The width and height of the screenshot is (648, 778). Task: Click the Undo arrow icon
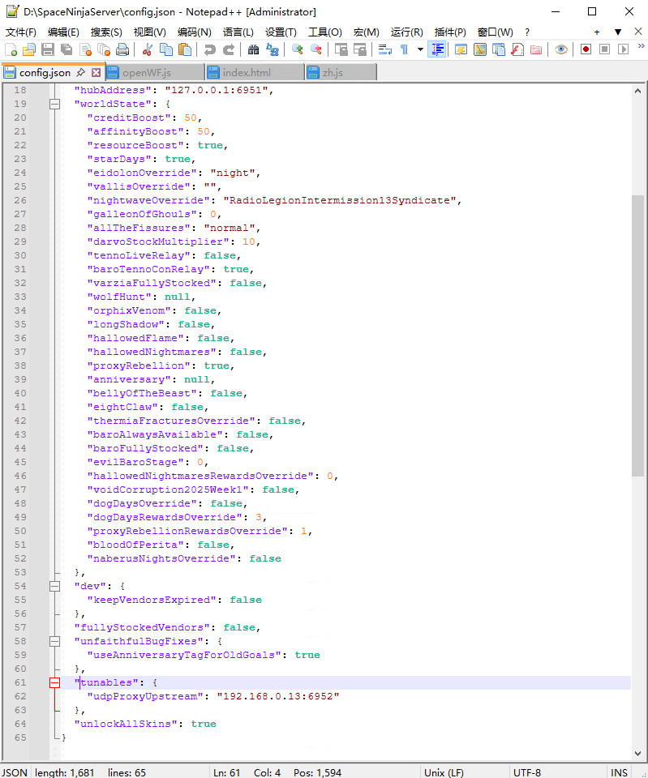coord(209,49)
